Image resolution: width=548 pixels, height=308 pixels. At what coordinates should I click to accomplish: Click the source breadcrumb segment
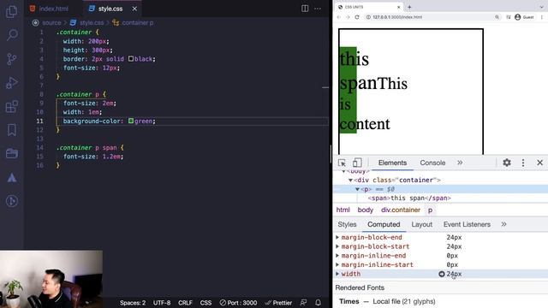51,23
